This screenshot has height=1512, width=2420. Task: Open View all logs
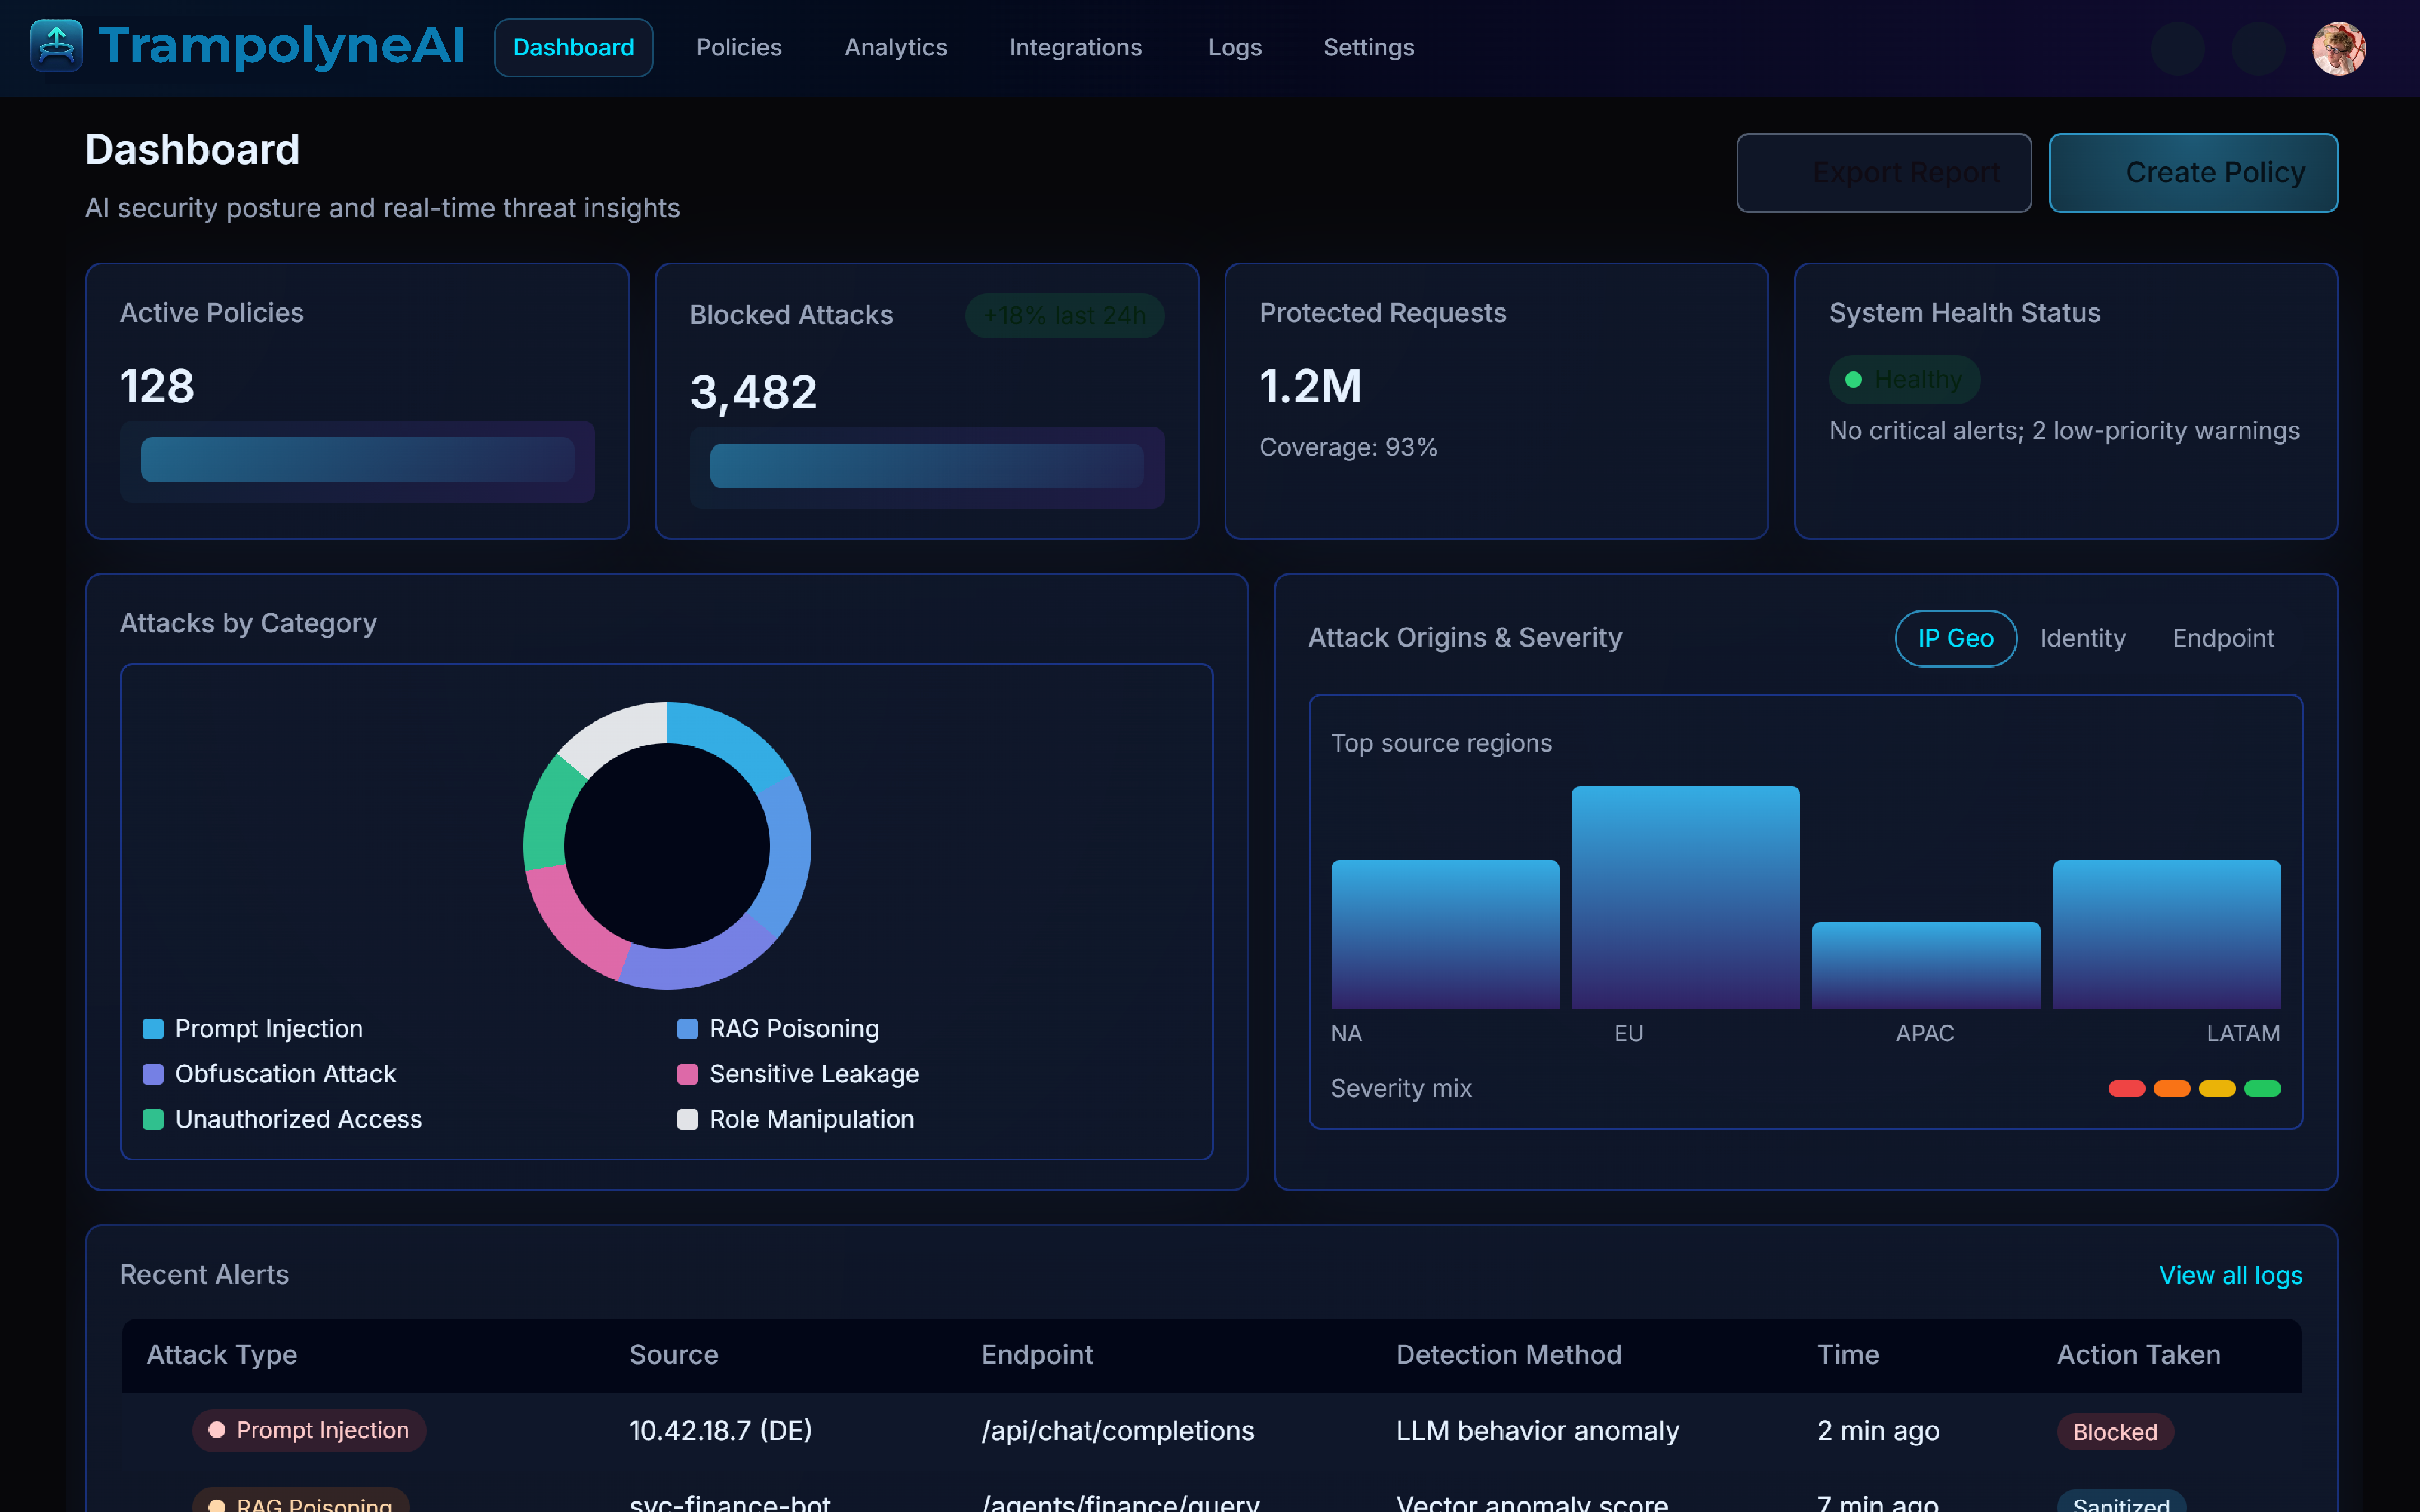pos(2231,1275)
